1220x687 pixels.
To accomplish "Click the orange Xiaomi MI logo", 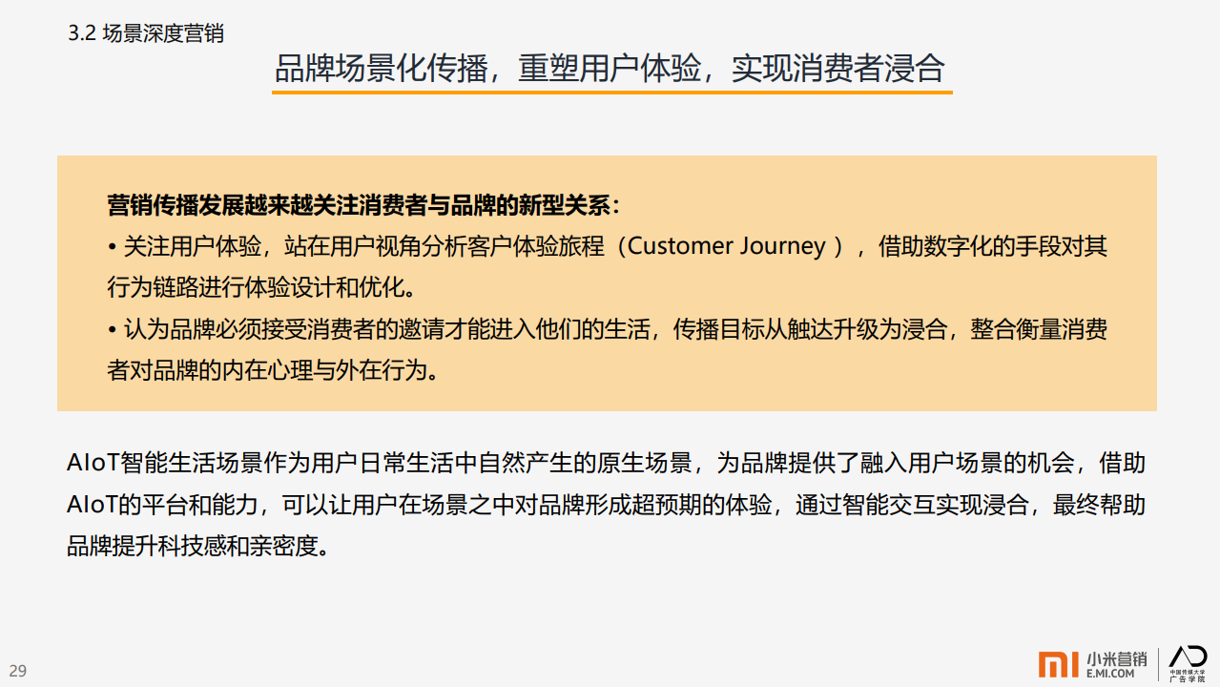I will coord(1058,665).
